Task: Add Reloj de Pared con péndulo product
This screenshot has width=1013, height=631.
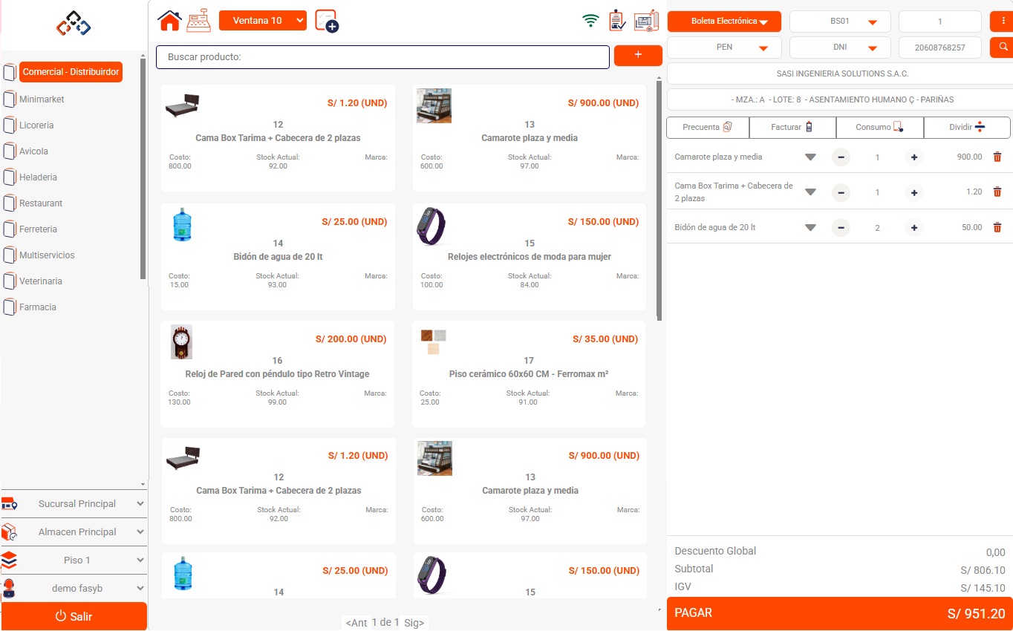Action: coord(278,373)
